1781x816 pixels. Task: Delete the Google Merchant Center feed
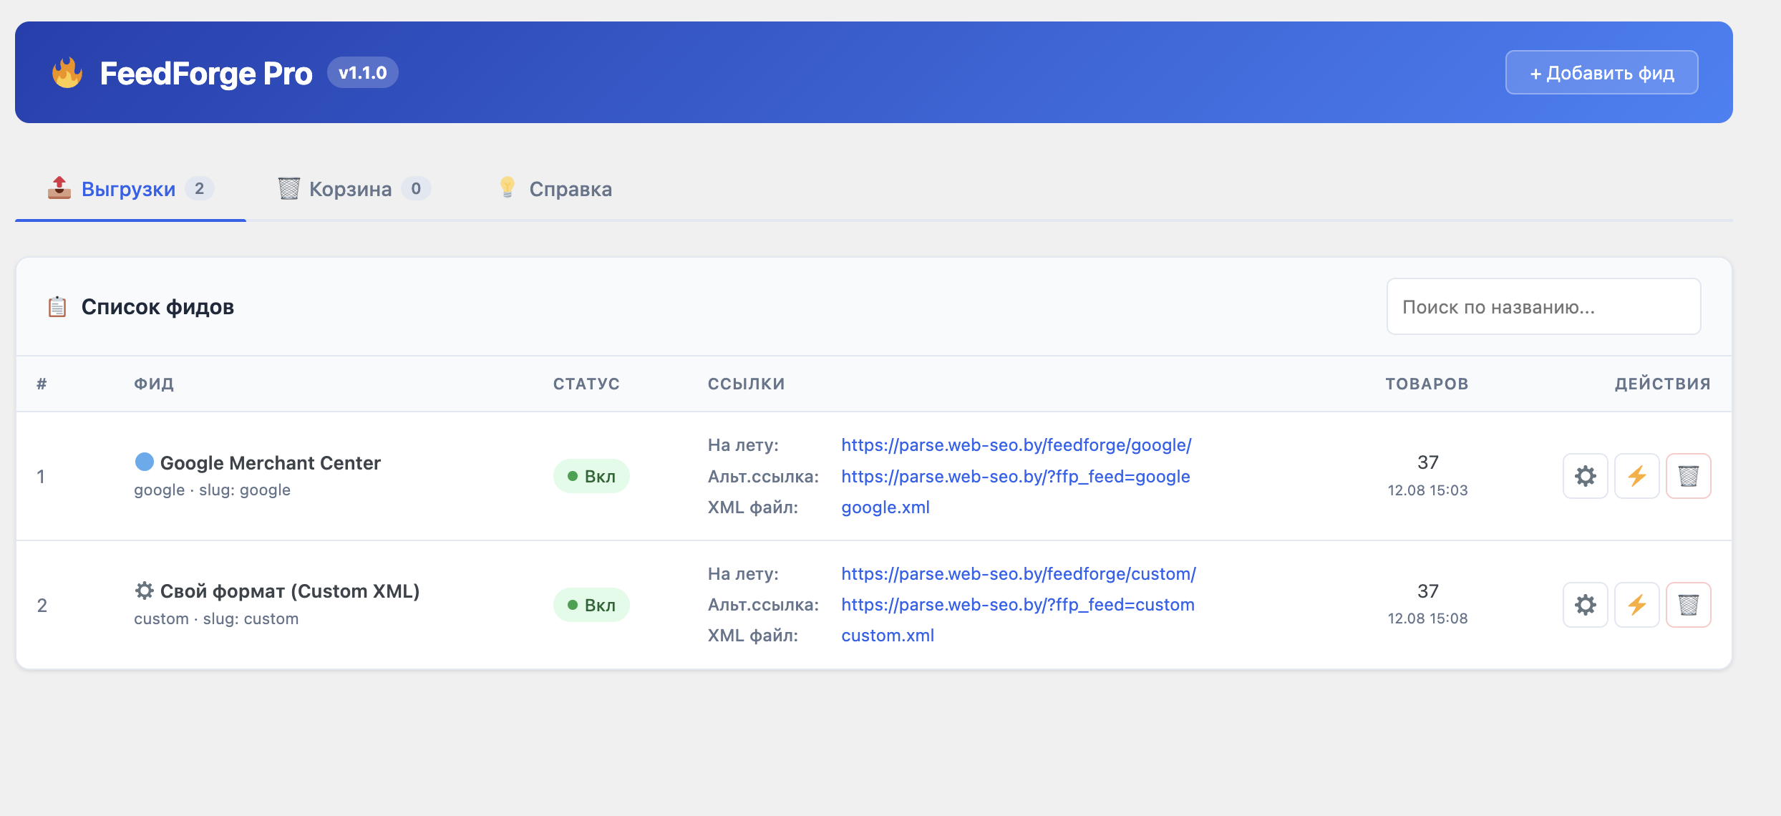pos(1689,476)
